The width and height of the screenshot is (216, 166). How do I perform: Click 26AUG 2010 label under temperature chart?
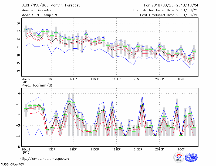pyautogui.click(x=26, y=80)
